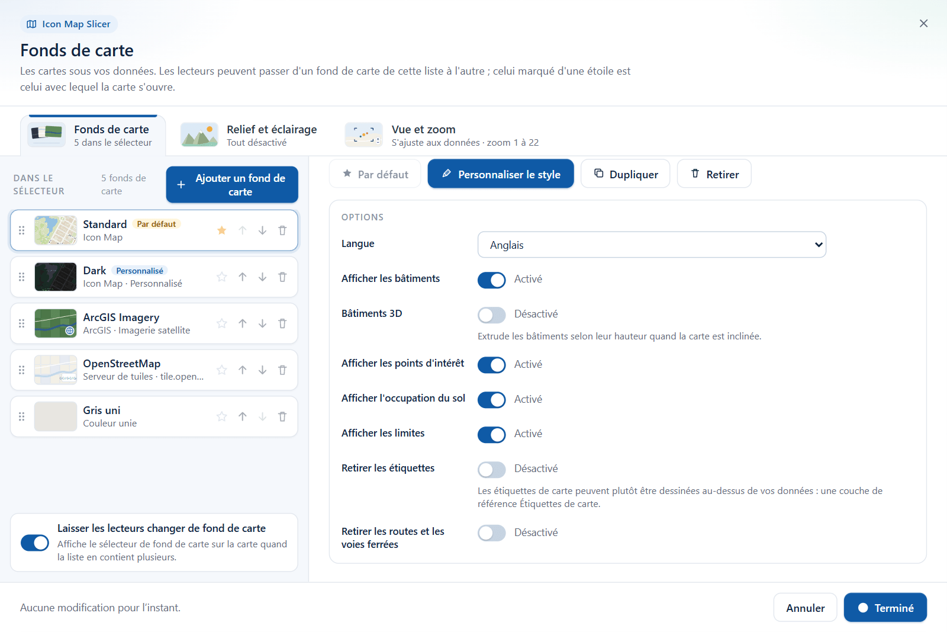Move Dark basemap down

tap(262, 277)
